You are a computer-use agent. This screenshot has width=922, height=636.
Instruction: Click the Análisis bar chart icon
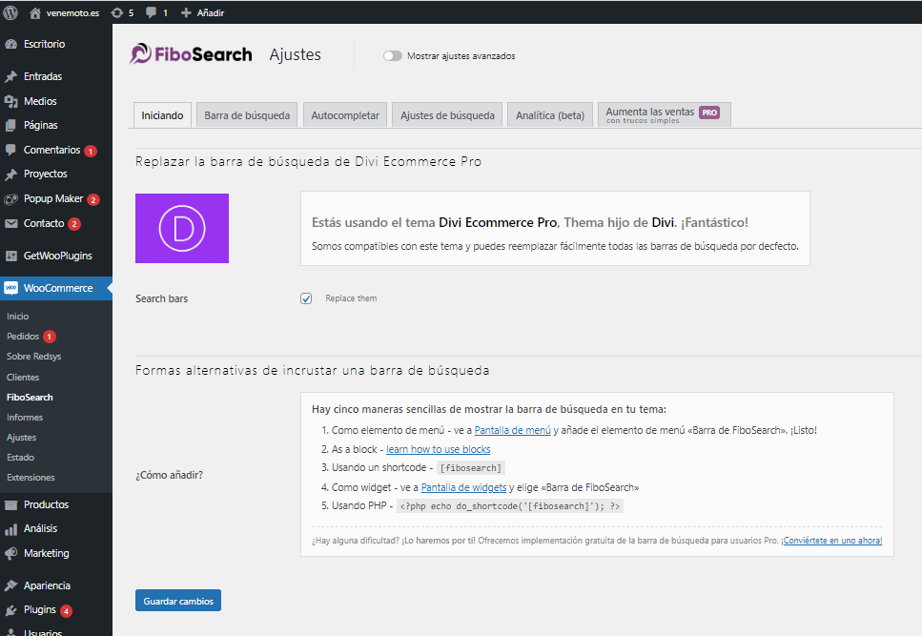coord(10,529)
